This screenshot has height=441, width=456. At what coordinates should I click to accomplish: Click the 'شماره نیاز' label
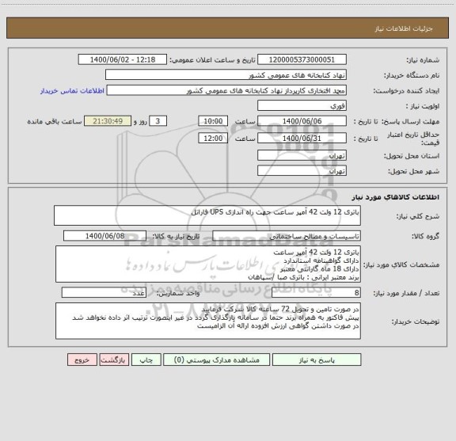[423, 60]
